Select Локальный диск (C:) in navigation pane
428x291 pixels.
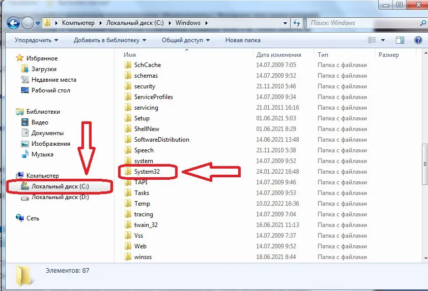(x=60, y=186)
